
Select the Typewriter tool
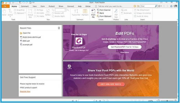76,12
